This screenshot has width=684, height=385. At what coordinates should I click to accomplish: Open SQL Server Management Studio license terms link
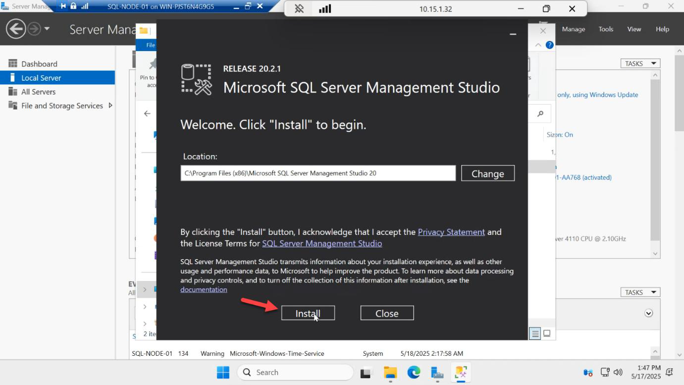point(322,243)
